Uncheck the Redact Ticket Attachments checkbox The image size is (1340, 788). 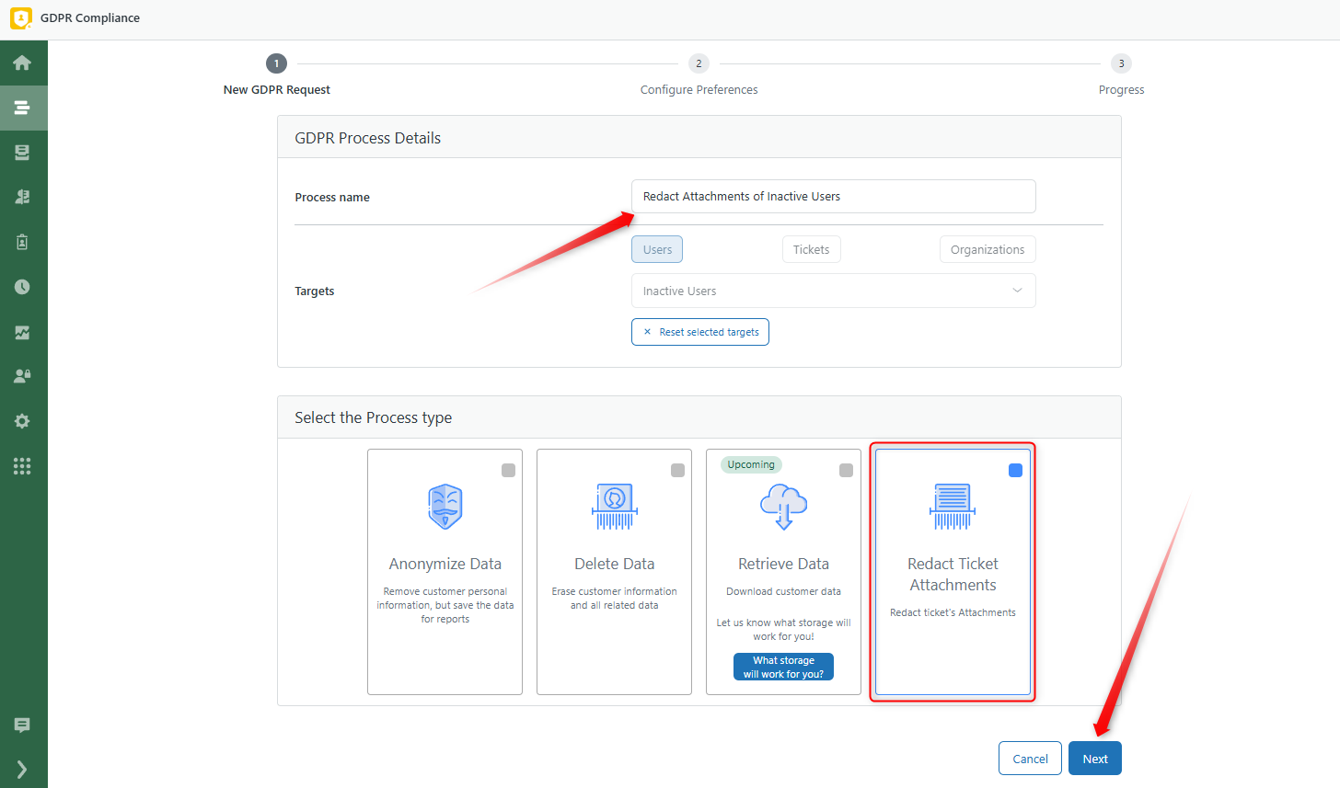pos(1015,470)
